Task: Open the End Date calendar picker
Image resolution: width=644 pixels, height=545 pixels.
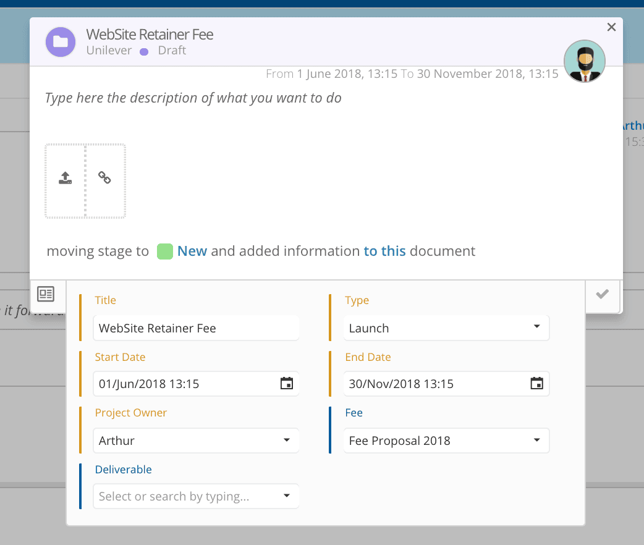Action: tap(536, 384)
